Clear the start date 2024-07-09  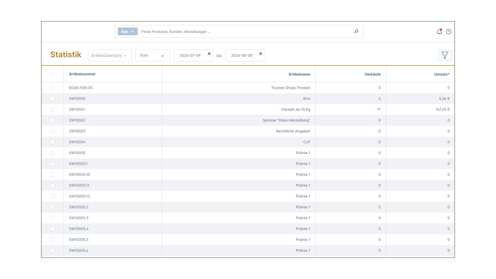tap(209, 54)
